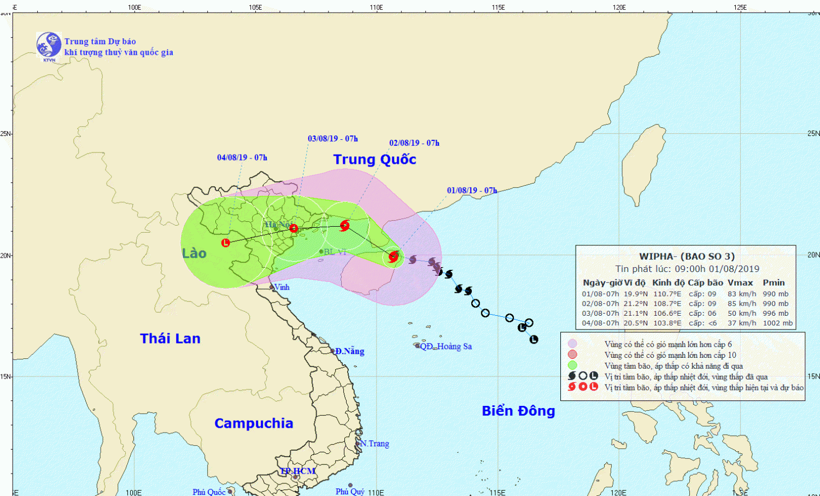The height and width of the screenshot is (496, 820).
Task: Click the '110.7°E' longitude value
Action: click(667, 294)
